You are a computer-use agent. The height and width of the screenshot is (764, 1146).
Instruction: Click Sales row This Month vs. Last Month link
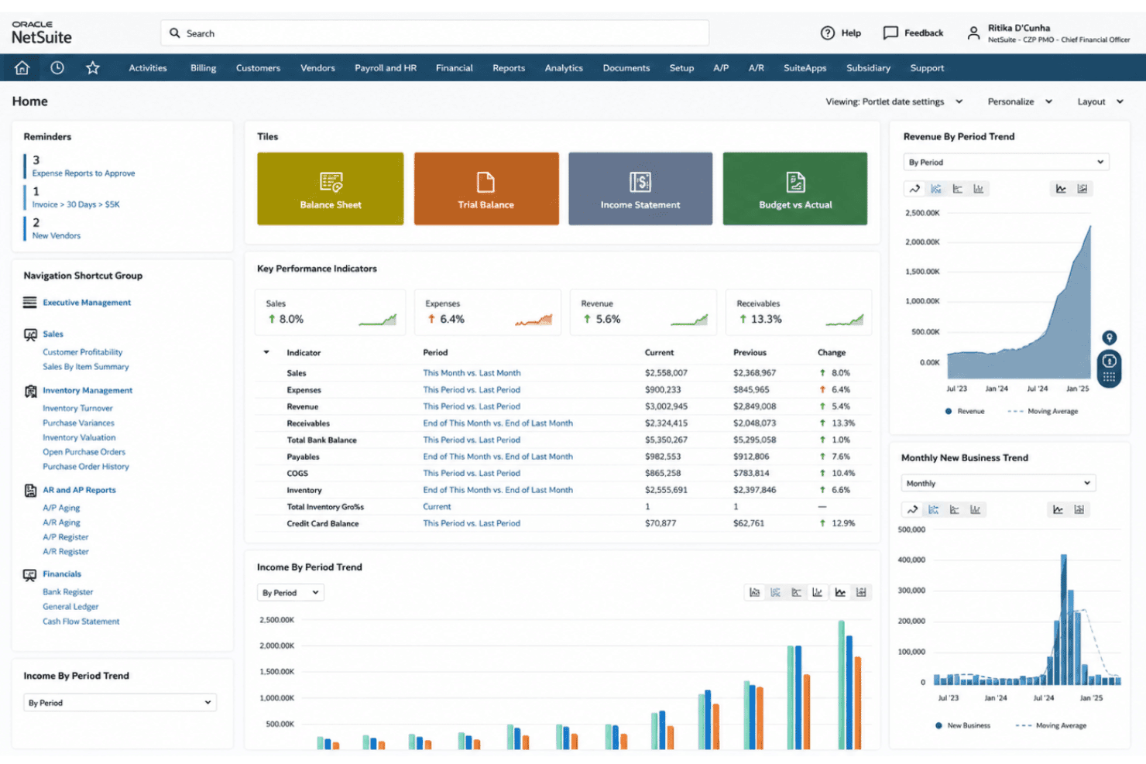pos(472,373)
